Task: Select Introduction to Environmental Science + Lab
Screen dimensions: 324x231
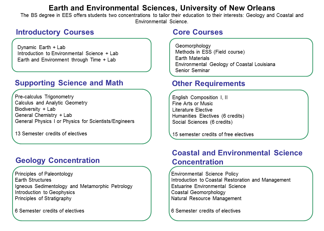Action: point(68,53)
